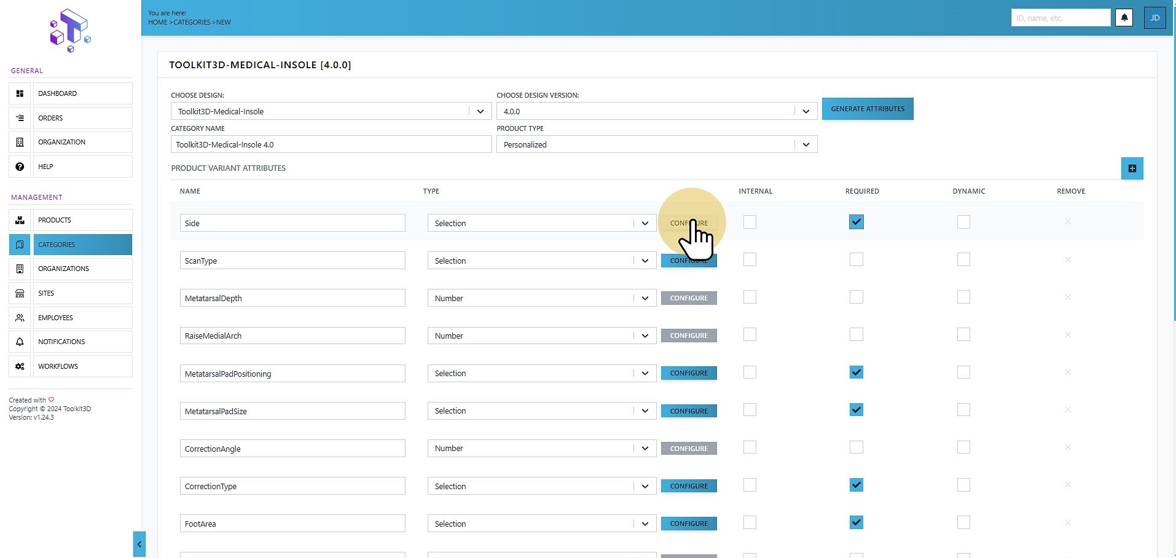Click the Dashboard sidebar icon

pyautogui.click(x=20, y=93)
